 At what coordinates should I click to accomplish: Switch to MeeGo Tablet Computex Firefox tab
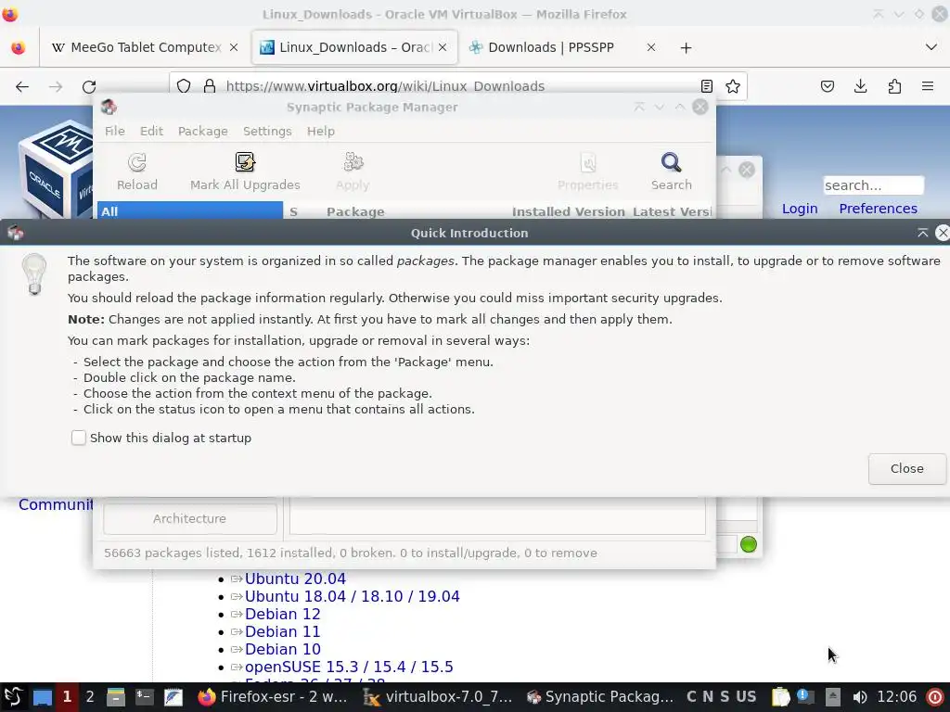pos(146,47)
